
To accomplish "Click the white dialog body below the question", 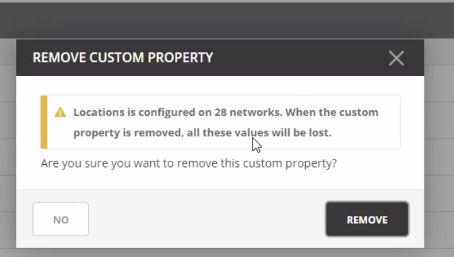I will click(x=220, y=180).
